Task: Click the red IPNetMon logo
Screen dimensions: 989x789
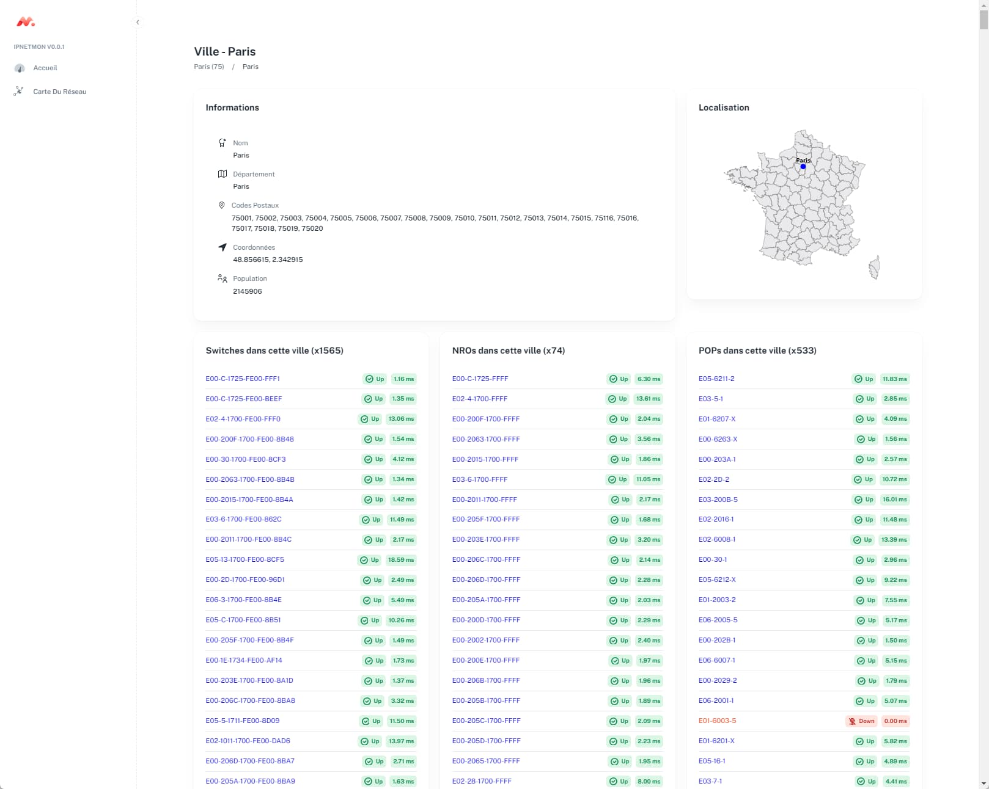Action: click(x=25, y=22)
